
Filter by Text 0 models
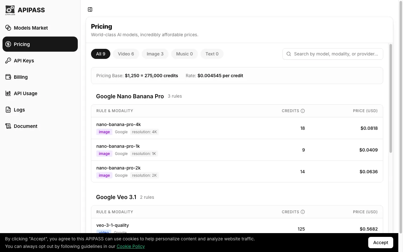pyautogui.click(x=212, y=54)
